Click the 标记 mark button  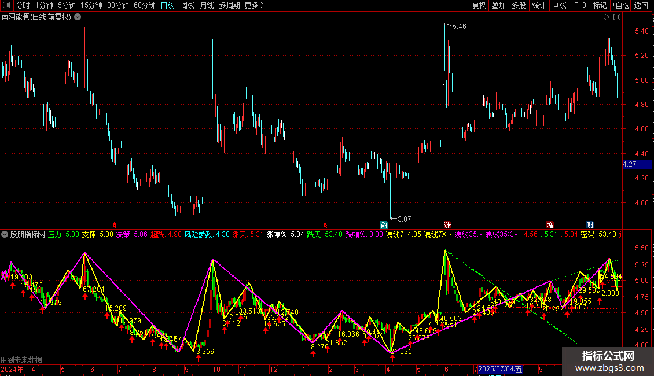(600, 5)
